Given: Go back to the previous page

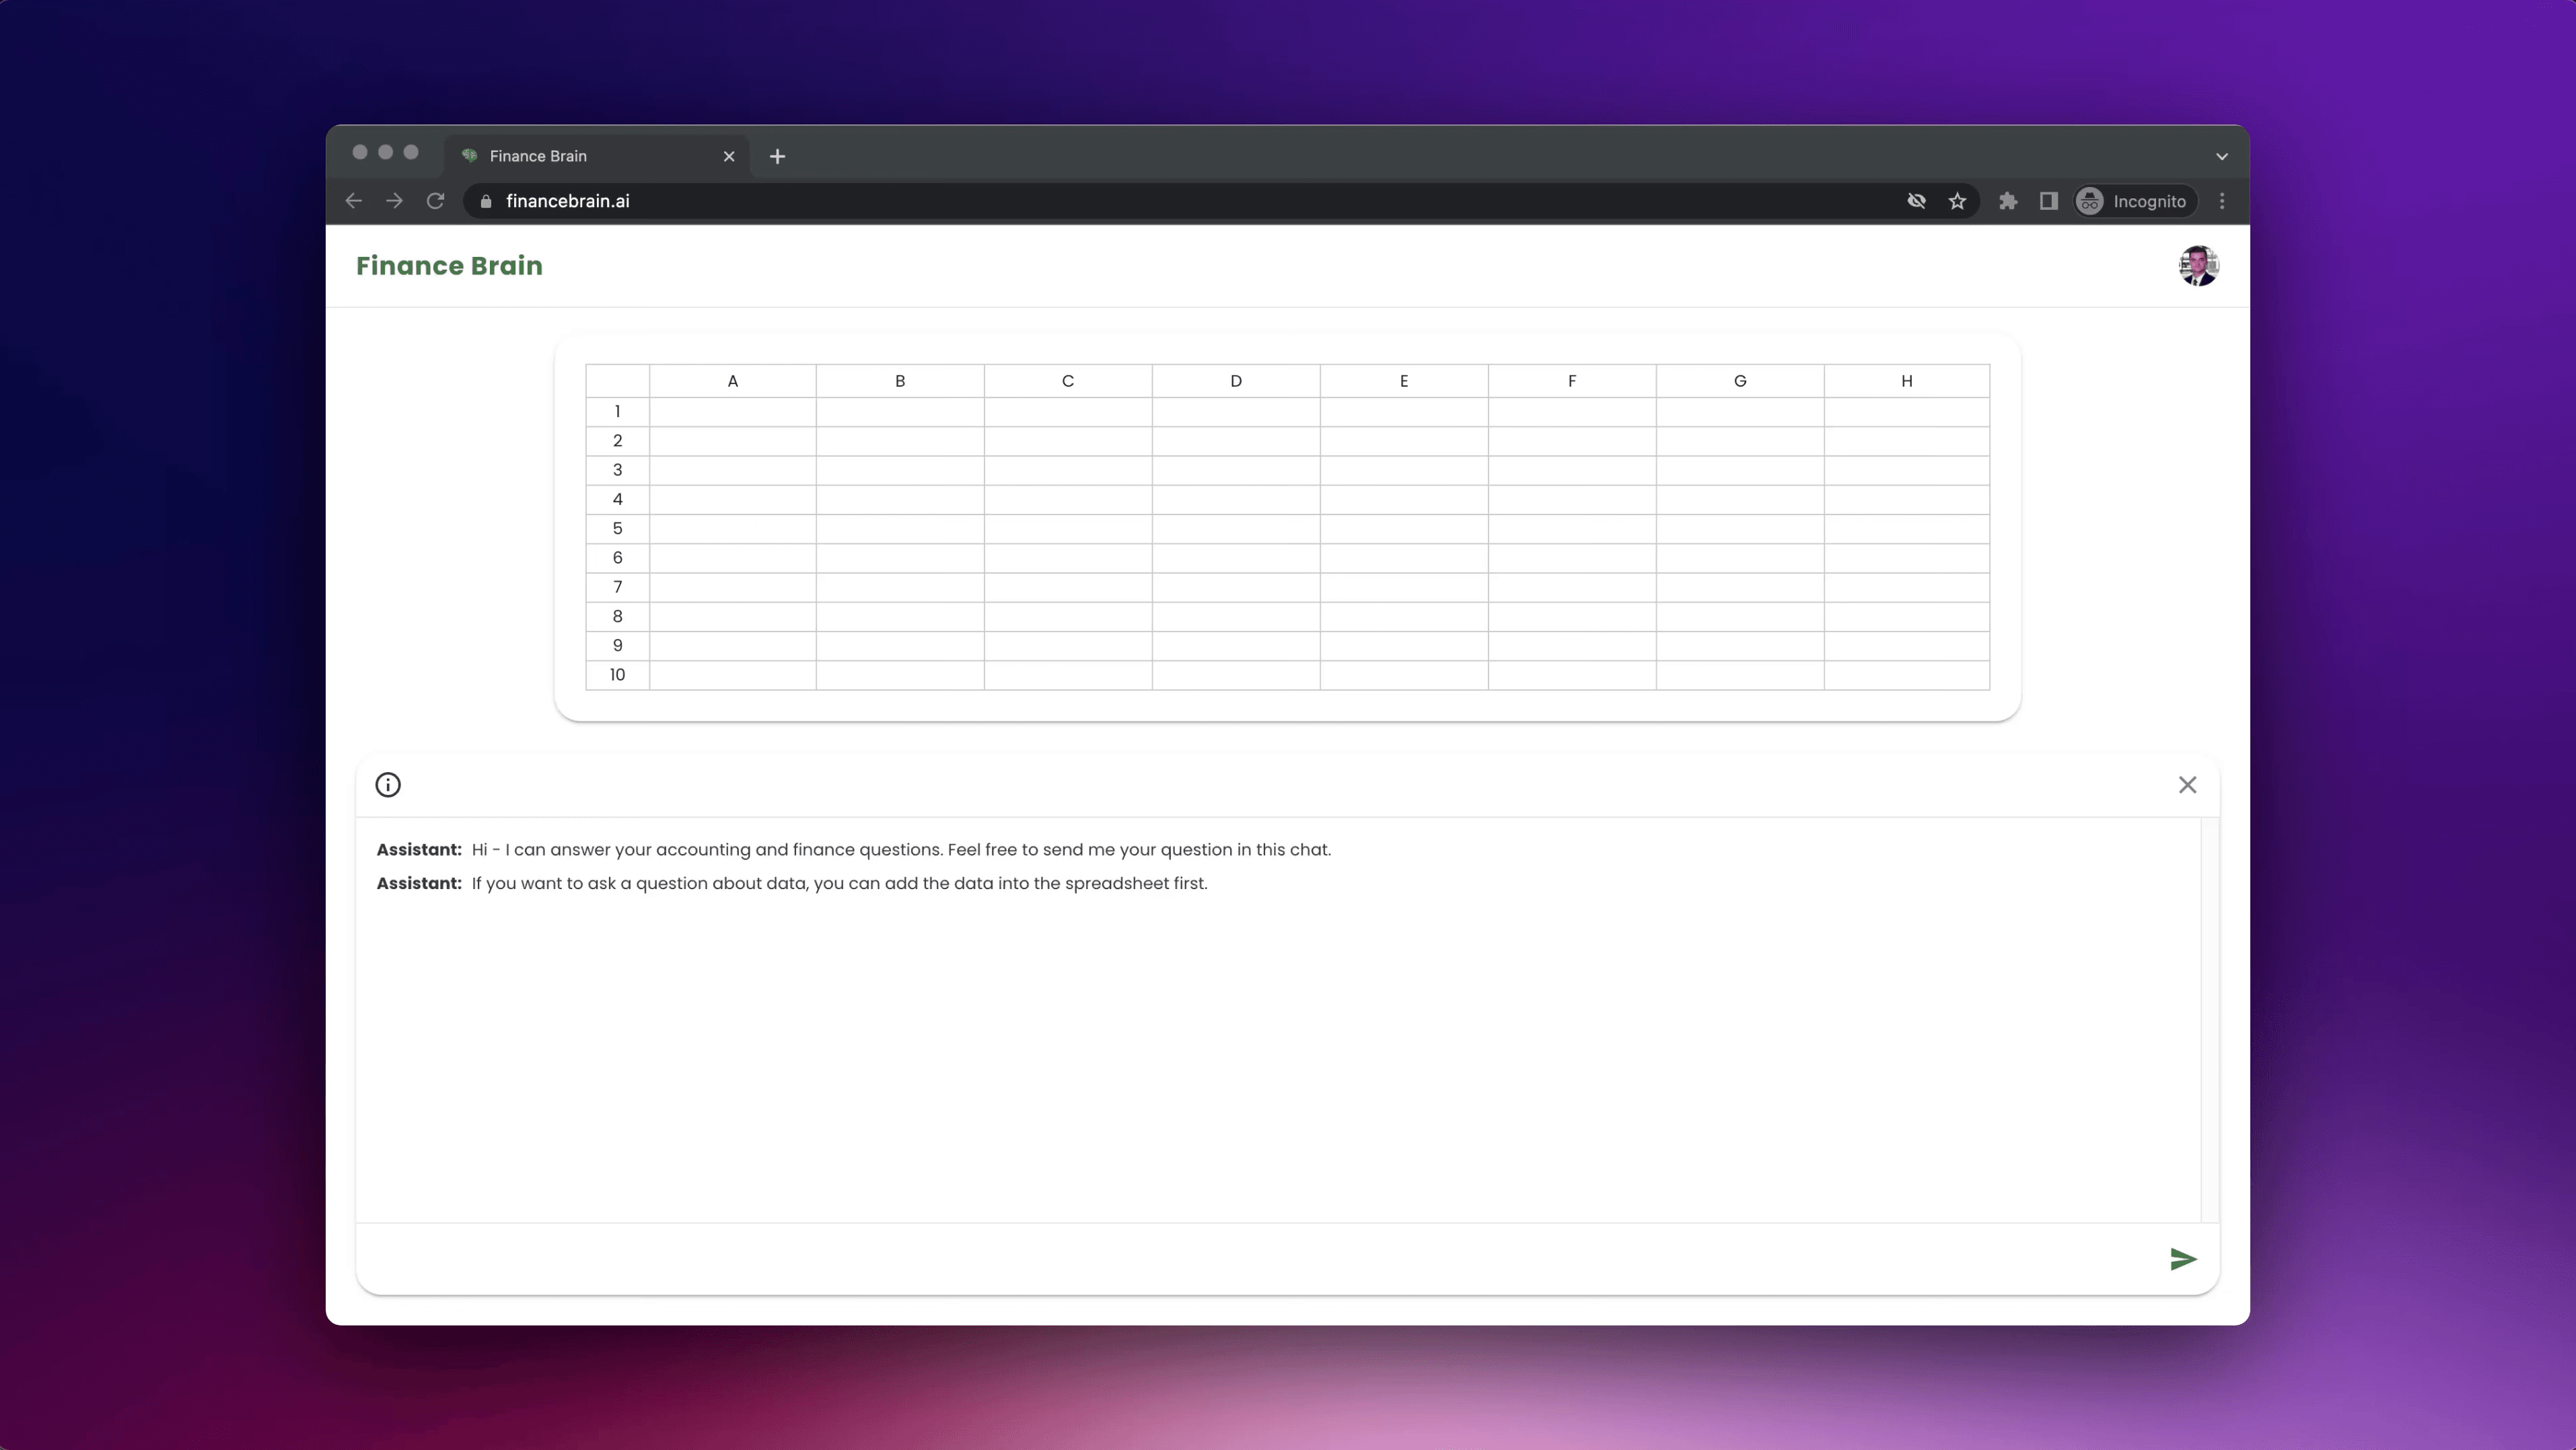Looking at the screenshot, I should [x=353, y=201].
